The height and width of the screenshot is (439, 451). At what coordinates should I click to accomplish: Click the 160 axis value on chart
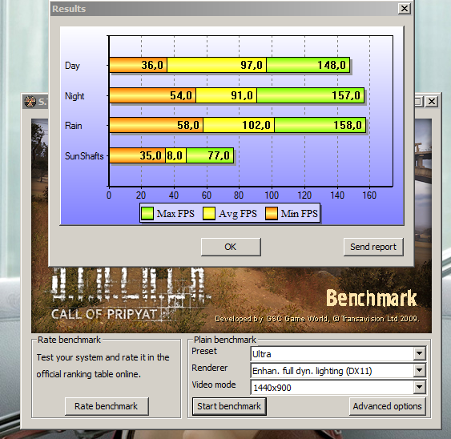pyautogui.click(x=369, y=195)
